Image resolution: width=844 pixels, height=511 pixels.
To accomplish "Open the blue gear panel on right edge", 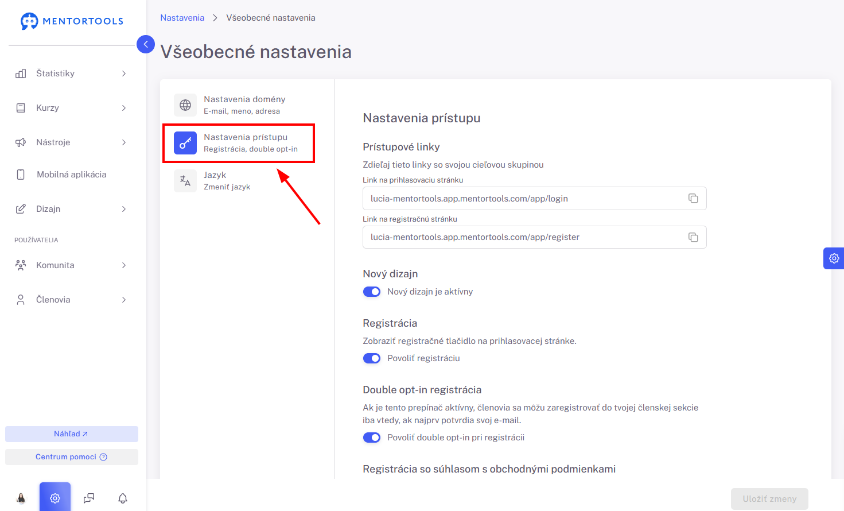I will pyautogui.click(x=834, y=258).
